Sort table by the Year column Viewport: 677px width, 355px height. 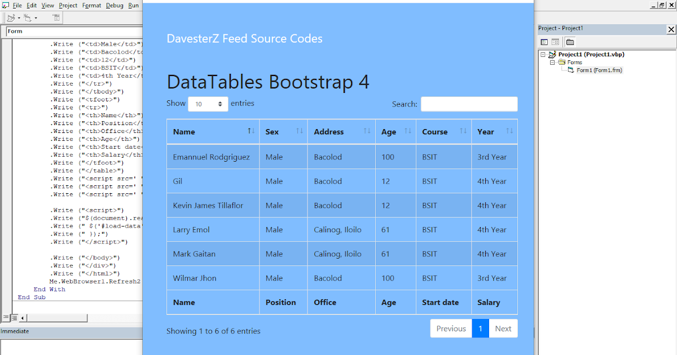click(494, 132)
